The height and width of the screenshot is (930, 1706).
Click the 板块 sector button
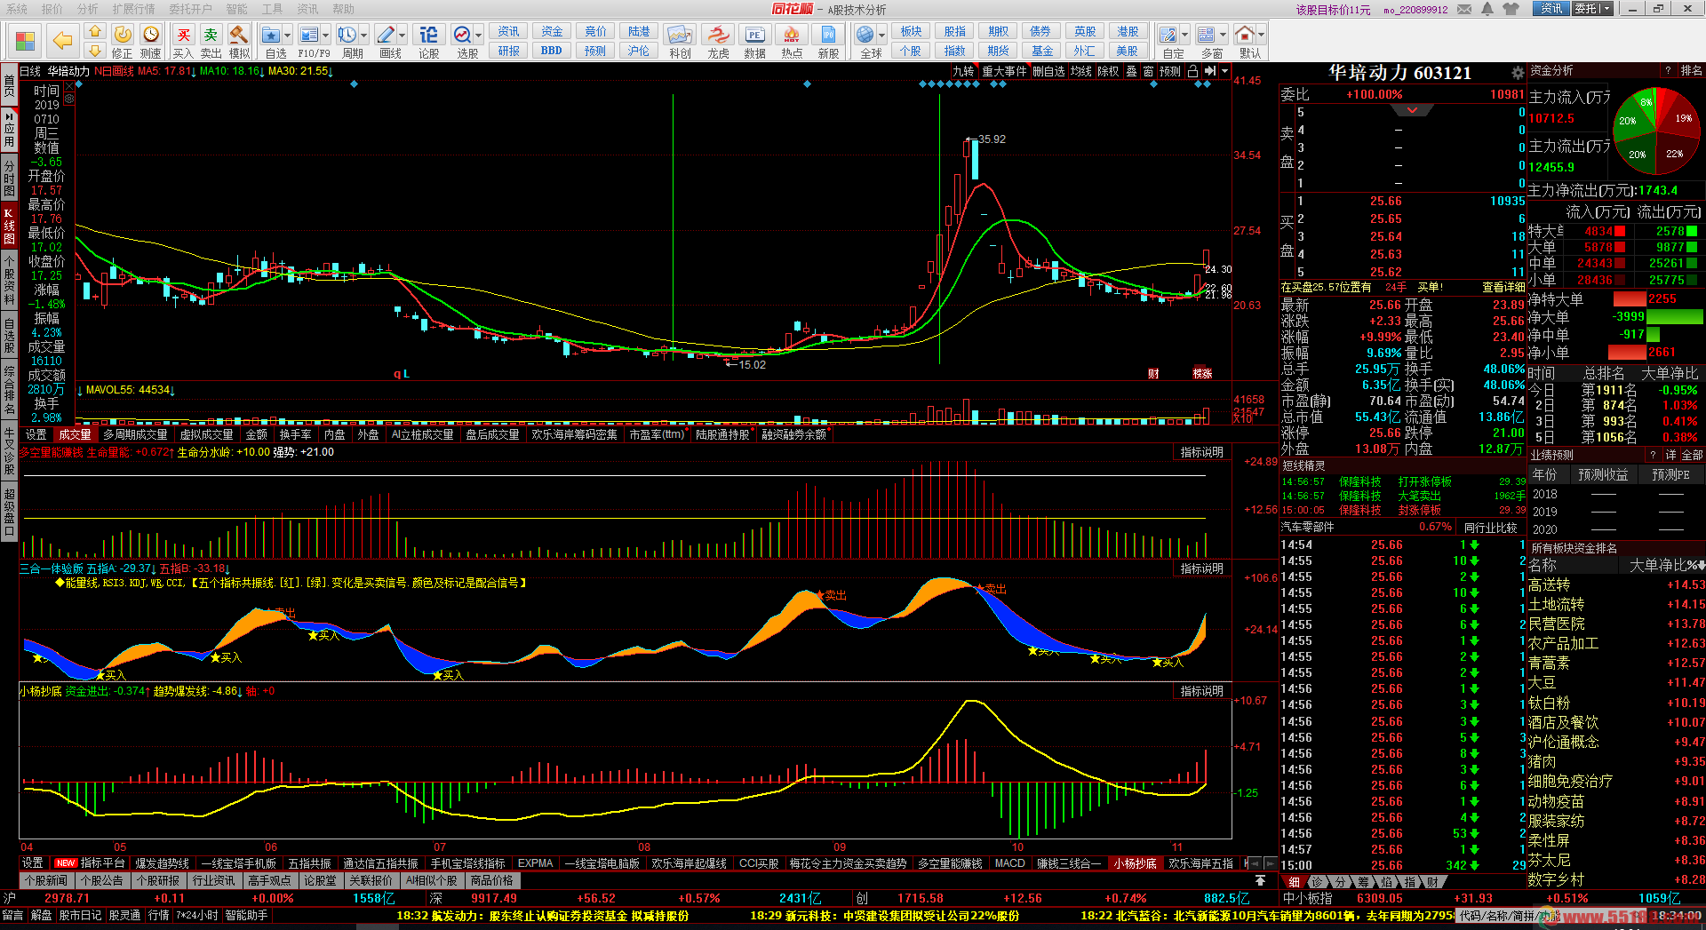pos(911,32)
